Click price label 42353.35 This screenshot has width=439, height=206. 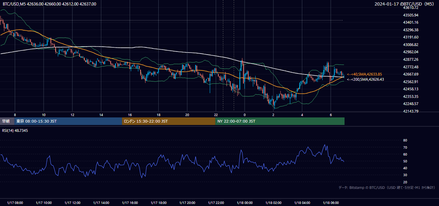(411, 96)
